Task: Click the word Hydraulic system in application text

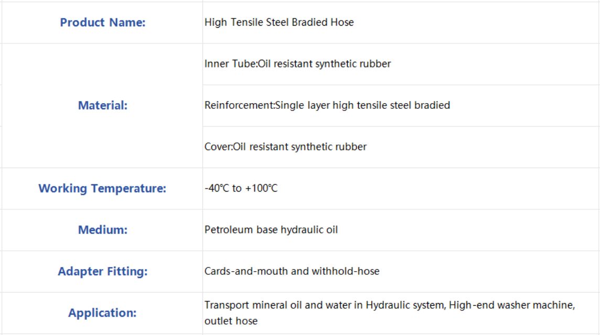Action: pyautogui.click(x=405, y=305)
